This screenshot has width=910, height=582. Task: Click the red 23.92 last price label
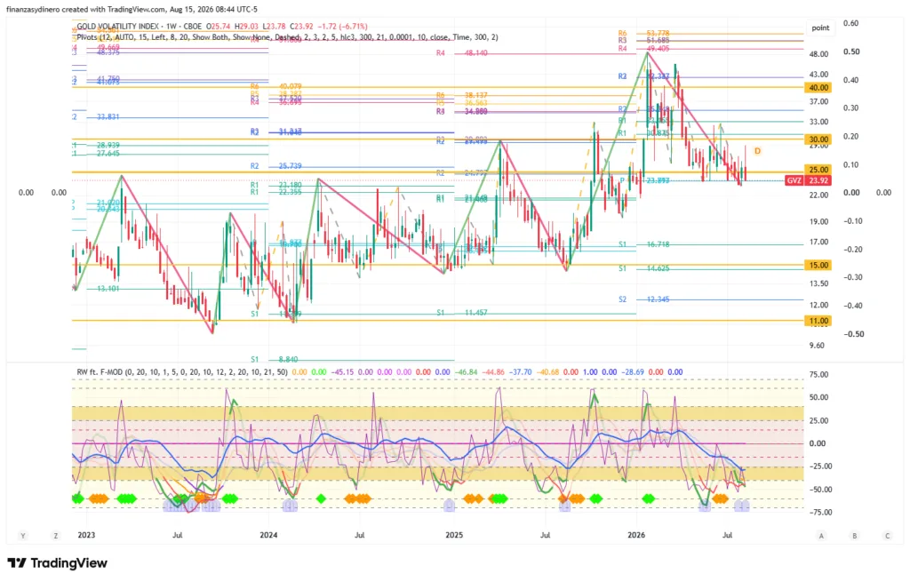coord(818,180)
